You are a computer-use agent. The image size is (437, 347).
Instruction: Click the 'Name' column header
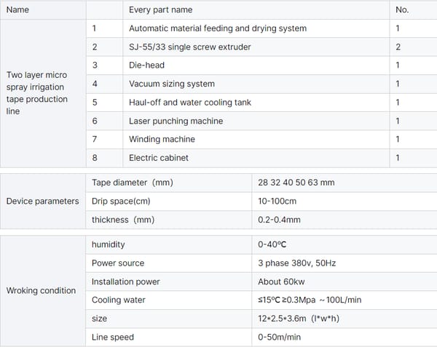[17, 10]
